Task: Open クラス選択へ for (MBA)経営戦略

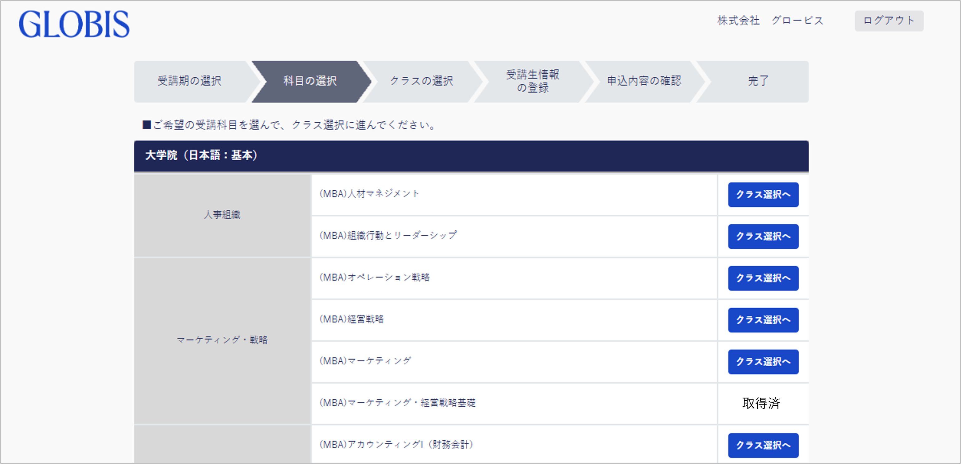Action: coord(763,320)
